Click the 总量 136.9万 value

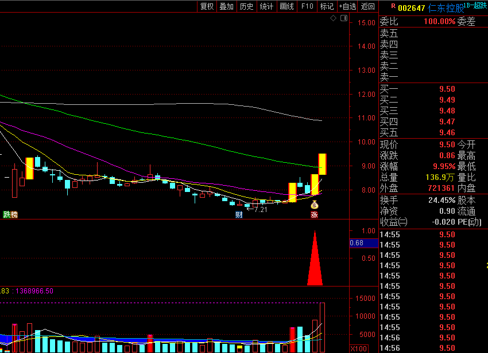click(440, 178)
